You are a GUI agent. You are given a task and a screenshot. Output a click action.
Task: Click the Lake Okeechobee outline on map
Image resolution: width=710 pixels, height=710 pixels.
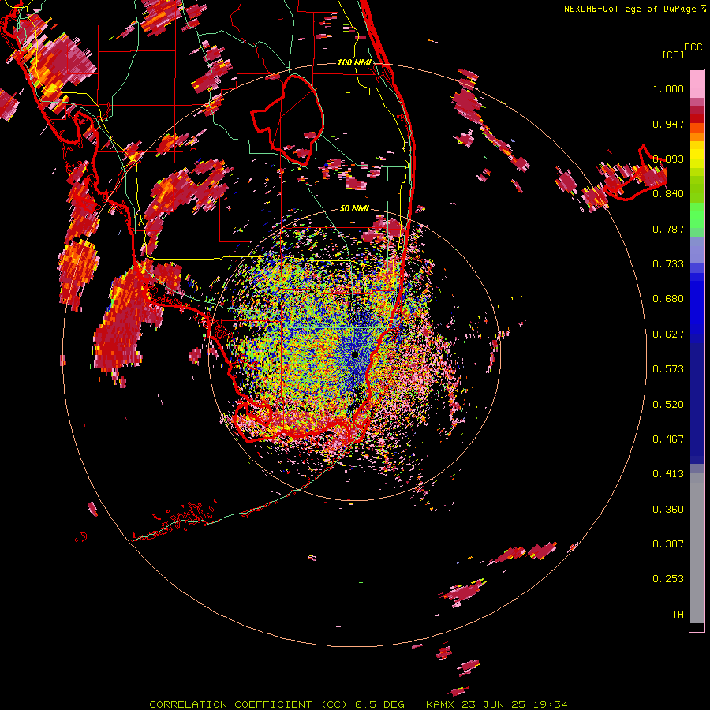(x=287, y=120)
